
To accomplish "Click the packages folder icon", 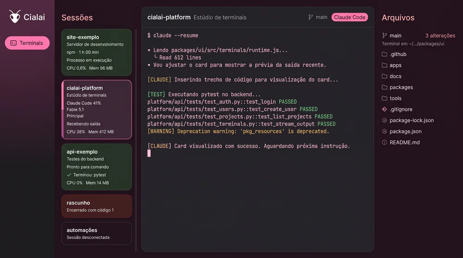I will (x=384, y=87).
